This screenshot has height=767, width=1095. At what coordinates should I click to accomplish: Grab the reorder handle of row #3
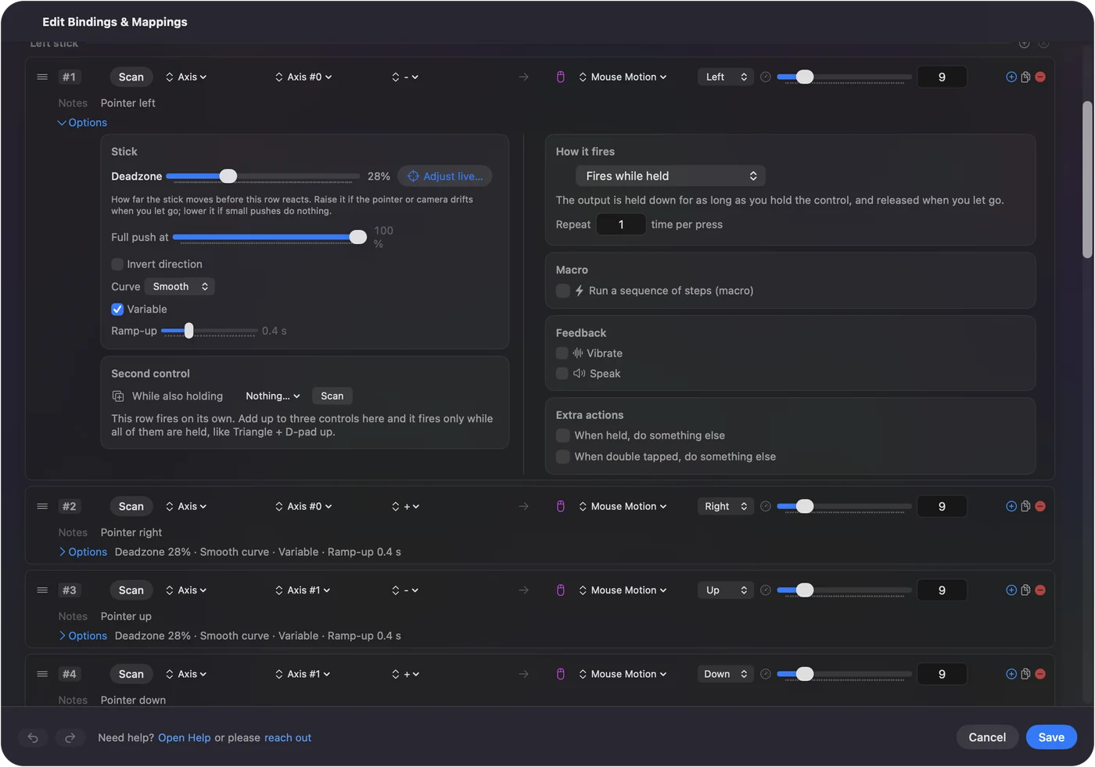tap(42, 590)
